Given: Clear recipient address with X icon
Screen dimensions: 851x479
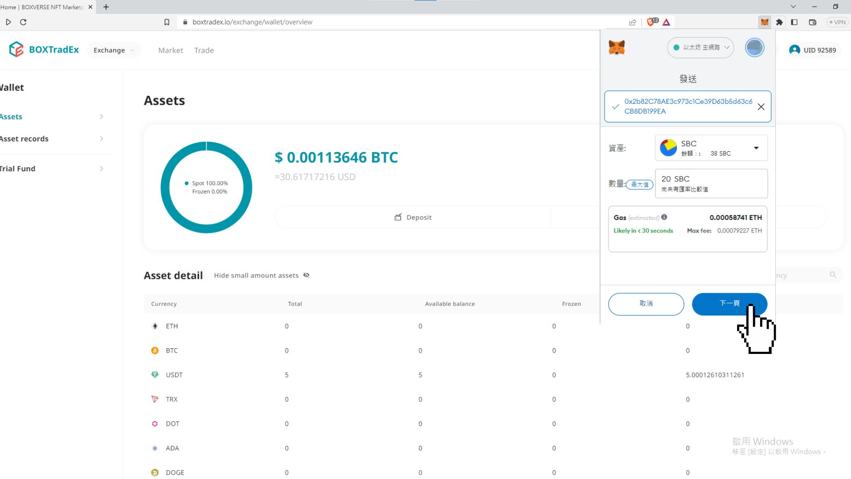Looking at the screenshot, I should coord(761,107).
